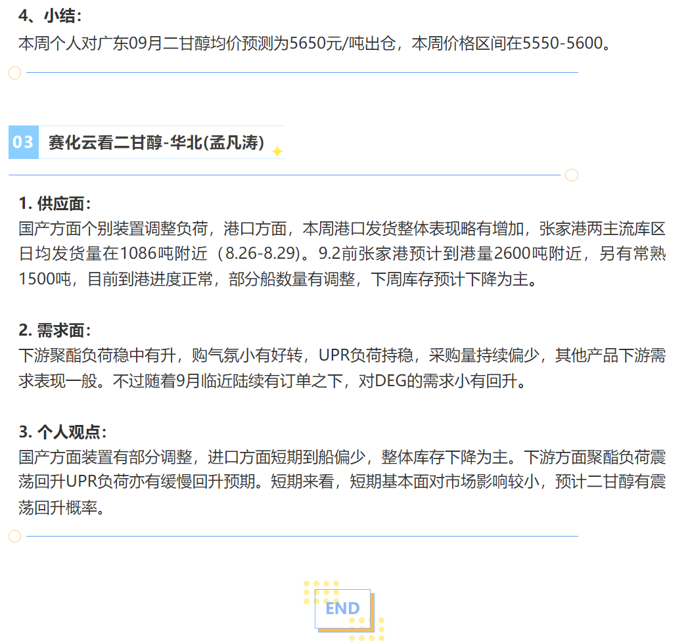
Task: Click the line starting '国产方面装置有部分调整'
Action: click(342, 457)
